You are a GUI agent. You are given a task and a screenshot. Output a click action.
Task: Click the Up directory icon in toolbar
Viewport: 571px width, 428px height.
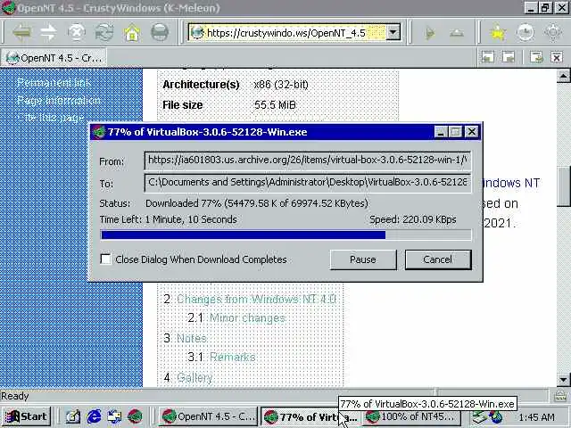click(x=457, y=34)
